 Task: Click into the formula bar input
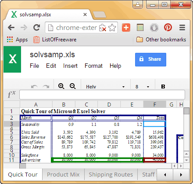coord(102,95)
